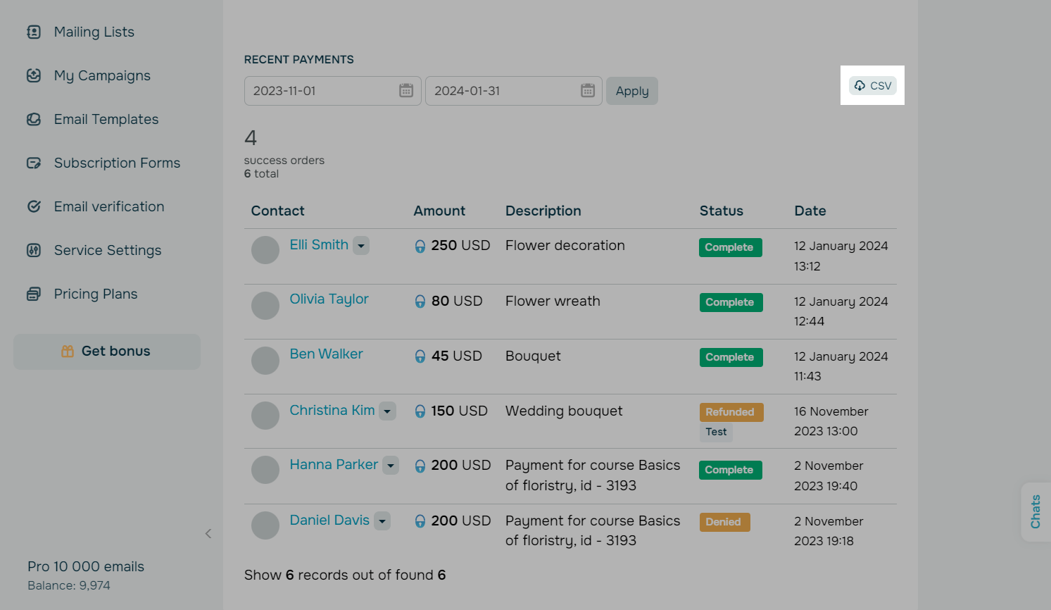Open the dropdown arrow beside Hanna Parker
Image resolution: width=1051 pixels, height=610 pixels.
[x=391, y=466]
